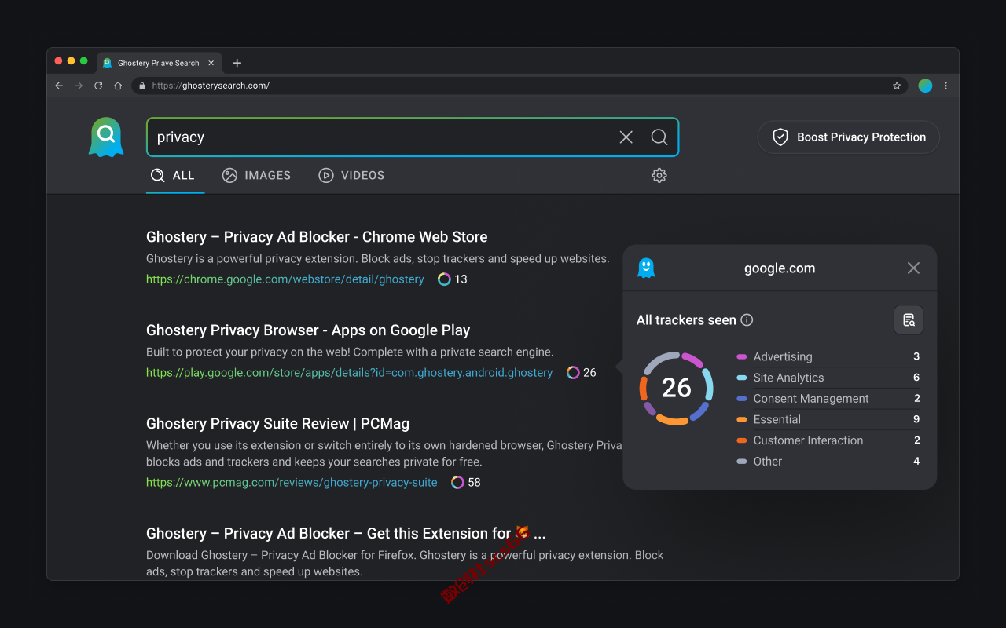Click the macOS red close window button
This screenshot has width=1006, height=628.
tap(58, 60)
